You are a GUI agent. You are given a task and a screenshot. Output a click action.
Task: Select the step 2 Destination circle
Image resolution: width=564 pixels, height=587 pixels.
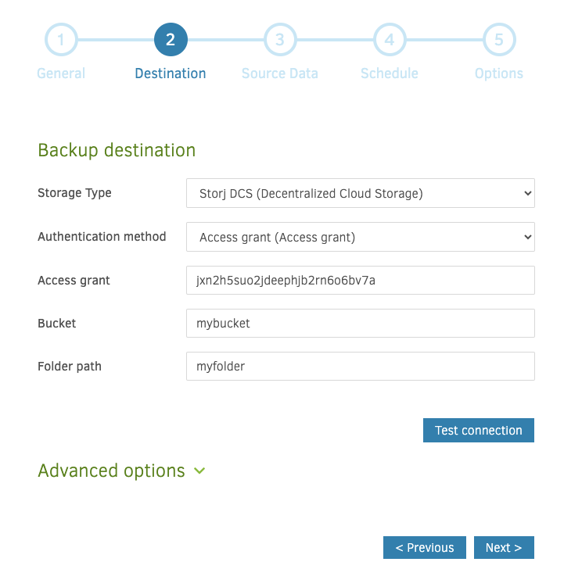171,40
